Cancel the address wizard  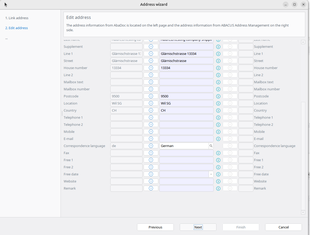click(x=283, y=227)
